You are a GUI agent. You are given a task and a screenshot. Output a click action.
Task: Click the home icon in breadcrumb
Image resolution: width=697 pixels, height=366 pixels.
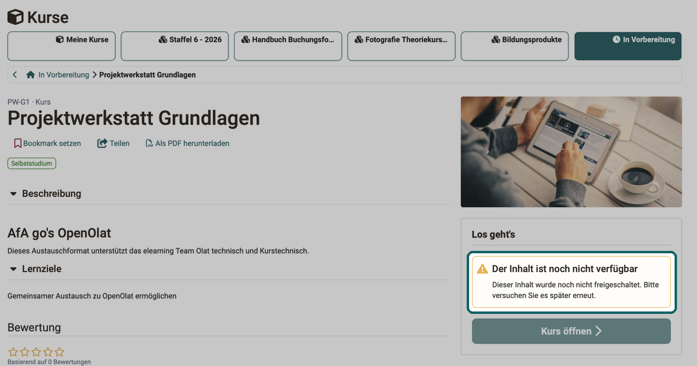(x=30, y=75)
